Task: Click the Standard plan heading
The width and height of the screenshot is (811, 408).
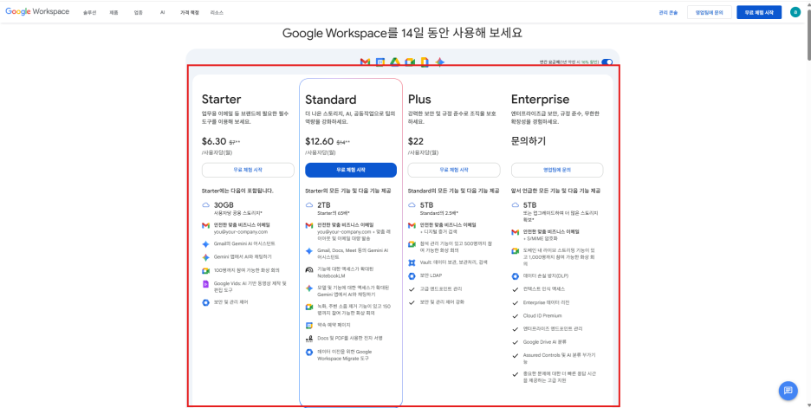Action: click(x=330, y=100)
